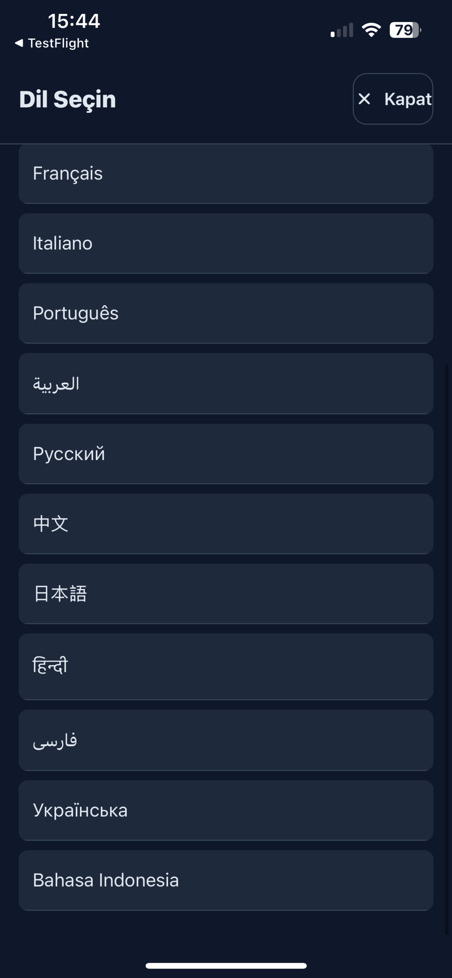Tap the home indicator bar at bottom
The image size is (452, 978).
pyautogui.click(x=226, y=965)
